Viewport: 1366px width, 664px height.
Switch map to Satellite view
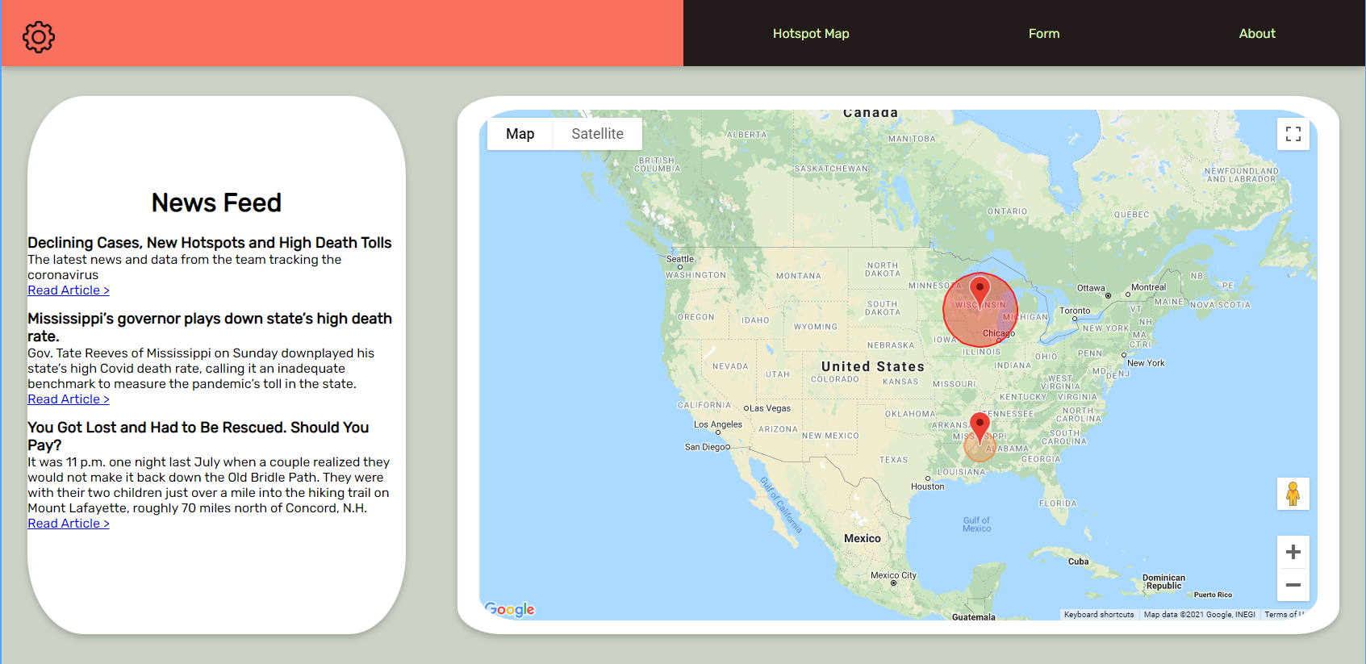(597, 134)
